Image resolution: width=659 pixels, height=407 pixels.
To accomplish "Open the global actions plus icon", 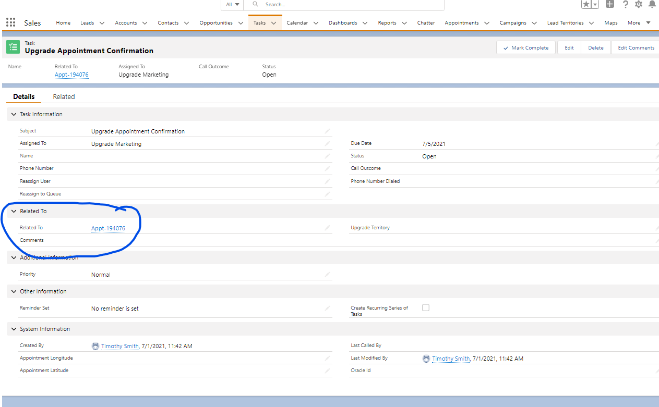I will pos(609,4).
